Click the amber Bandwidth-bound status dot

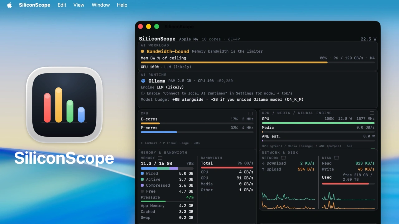coord(142,52)
